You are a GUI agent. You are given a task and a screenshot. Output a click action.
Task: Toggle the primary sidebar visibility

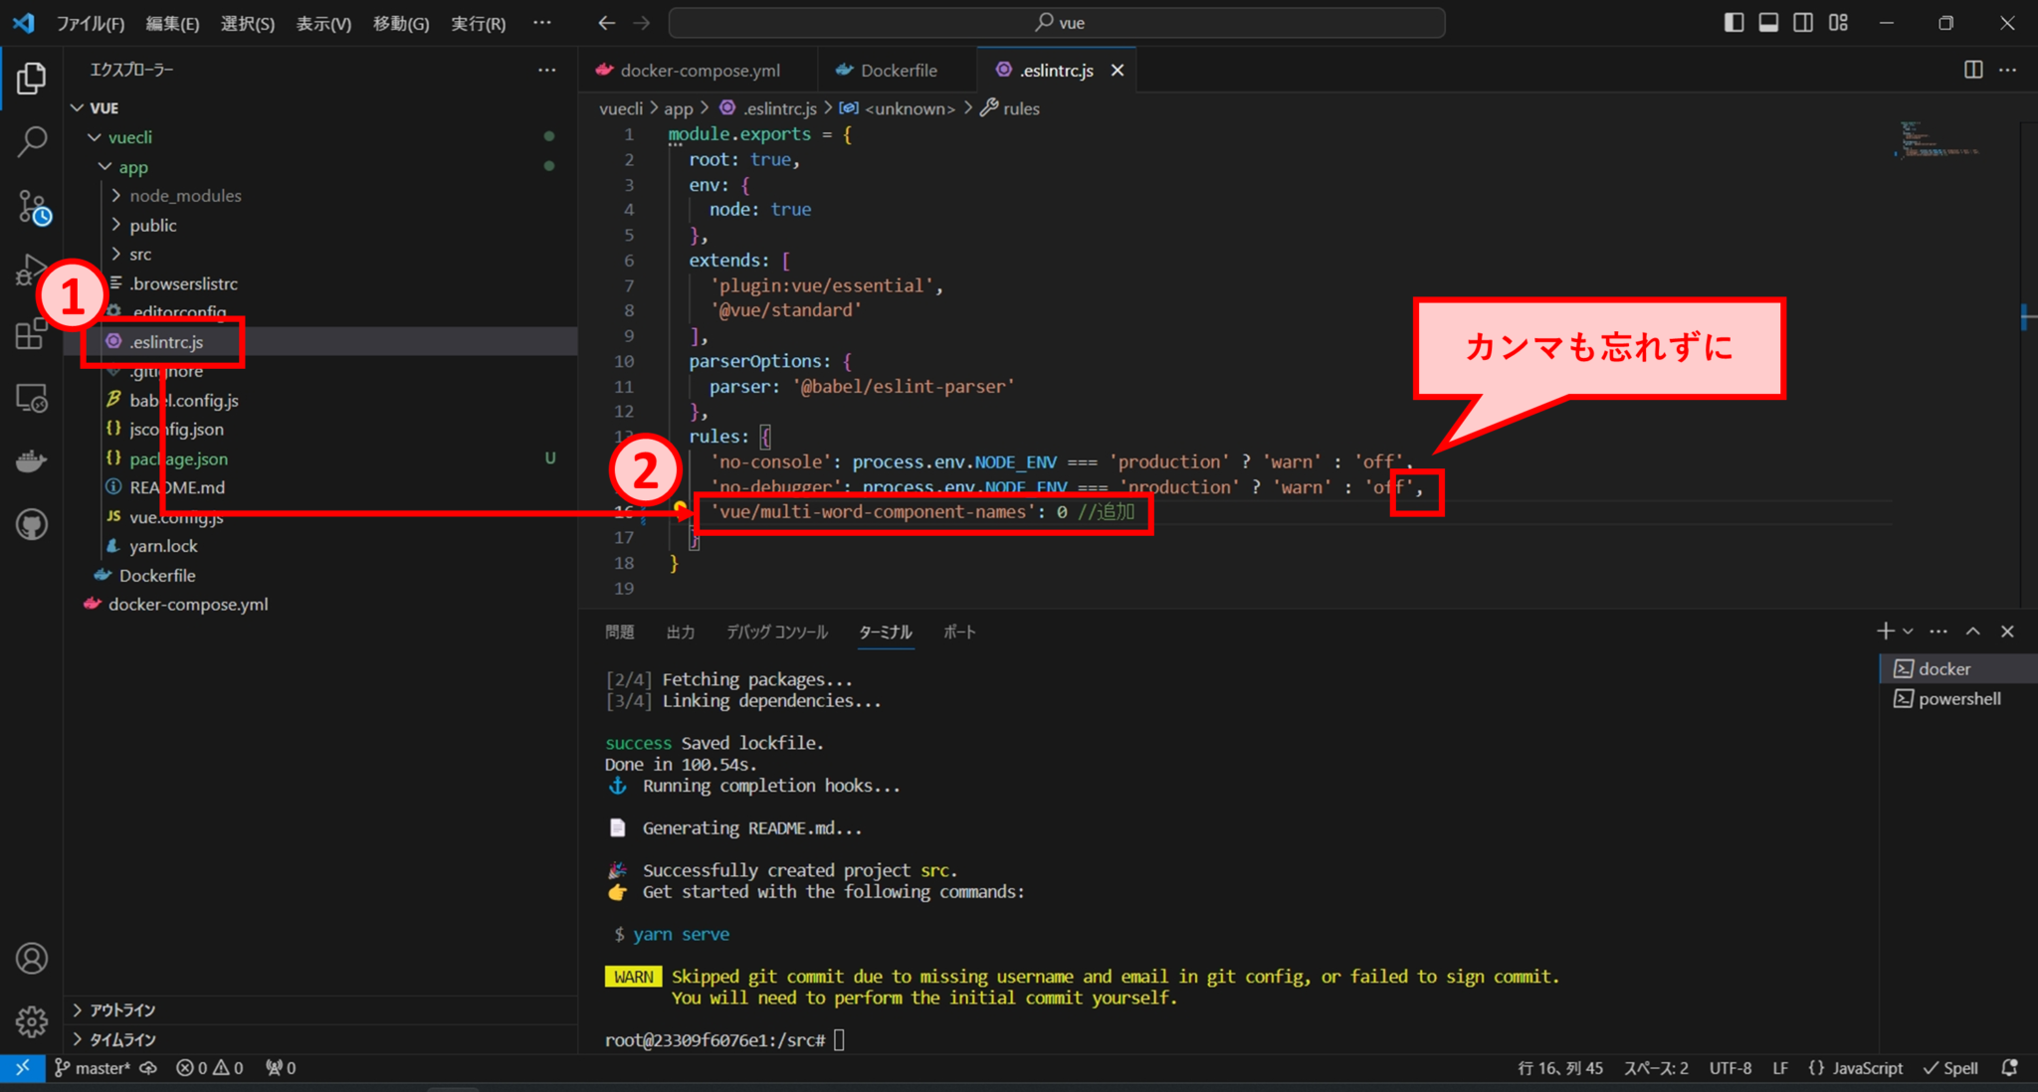coord(1733,22)
